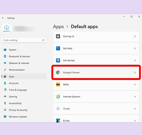Click the iTunes app icon

pos(58,109)
